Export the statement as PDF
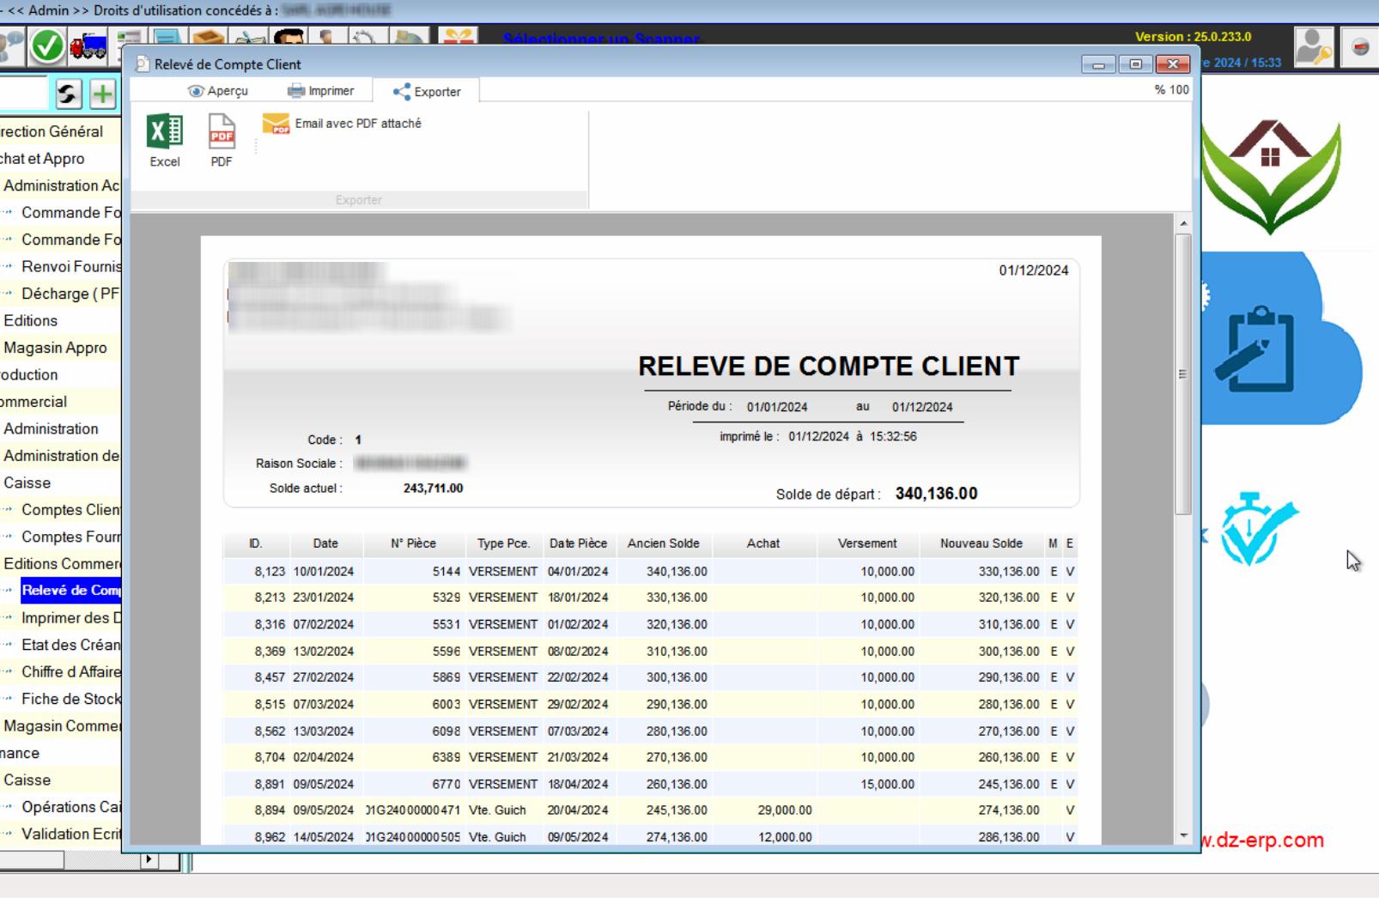Screen dimensions: 1379x898 (222, 141)
